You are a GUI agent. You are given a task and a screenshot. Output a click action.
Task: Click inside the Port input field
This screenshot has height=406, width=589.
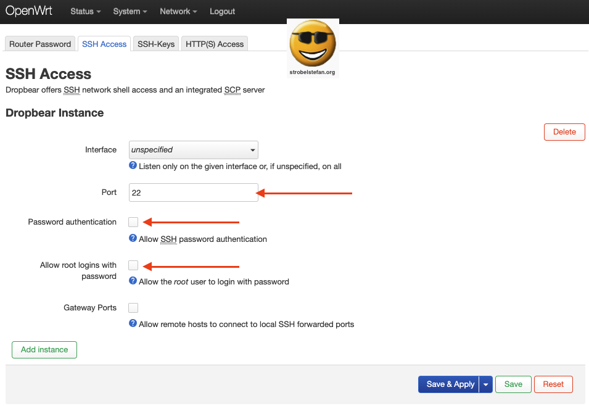point(193,192)
